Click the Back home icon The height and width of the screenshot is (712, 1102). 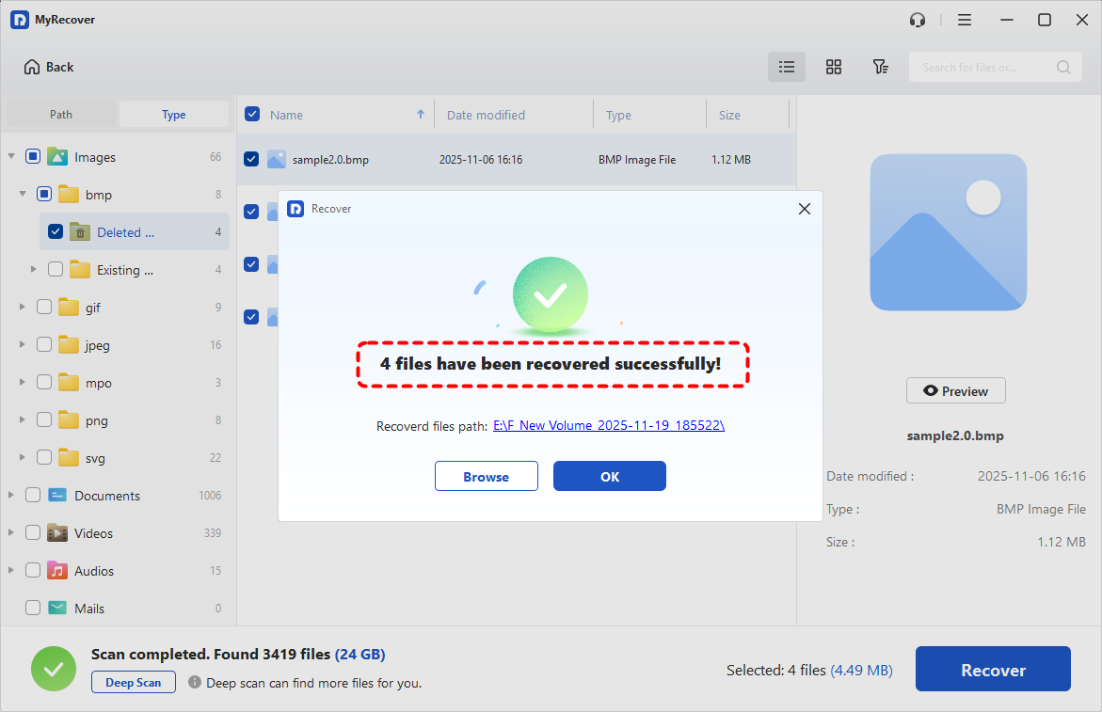[x=33, y=67]
